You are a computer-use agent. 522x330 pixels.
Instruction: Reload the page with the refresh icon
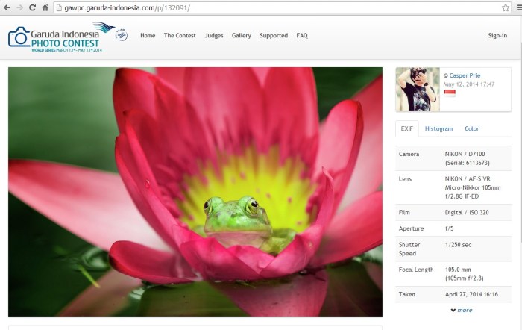32,7
